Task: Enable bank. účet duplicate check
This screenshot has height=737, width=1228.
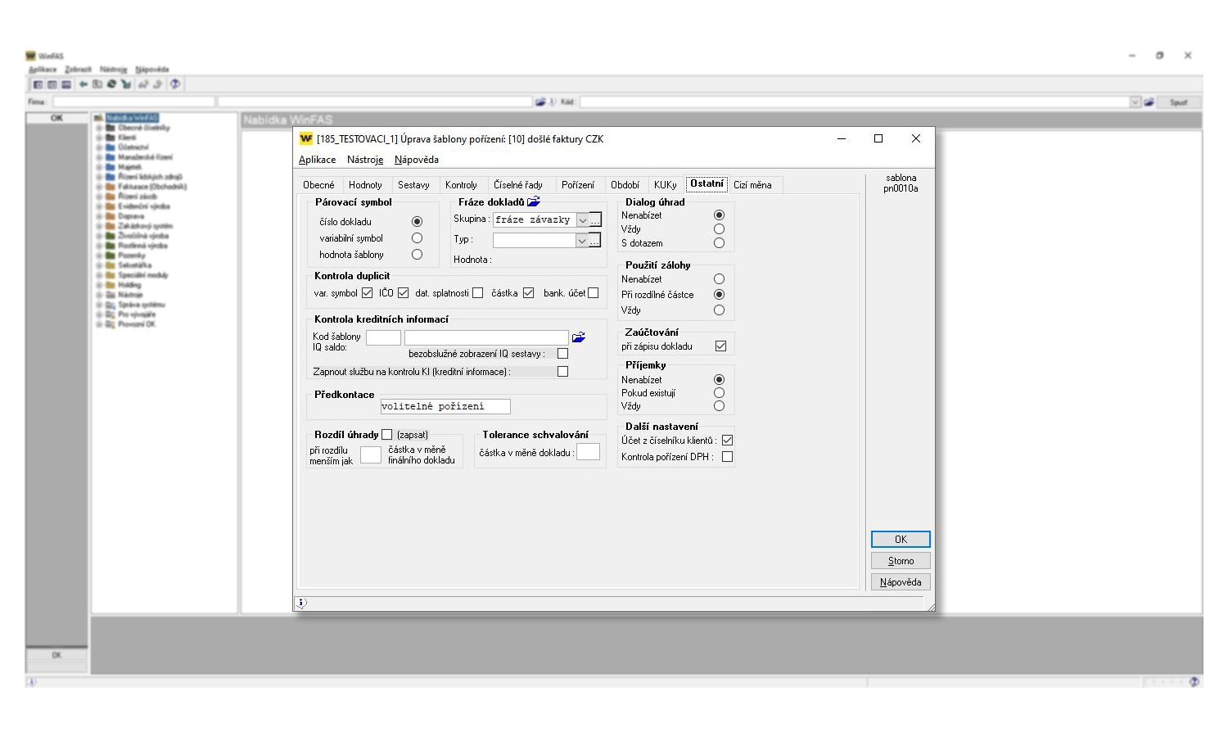Action: 594,293
